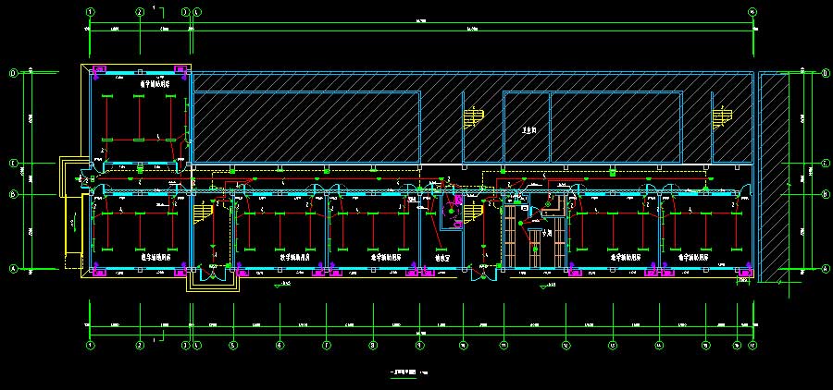Select the main entrance double door near axis 4
The height and width of the screenshot is (390, 833).
(x=213, y=274)
